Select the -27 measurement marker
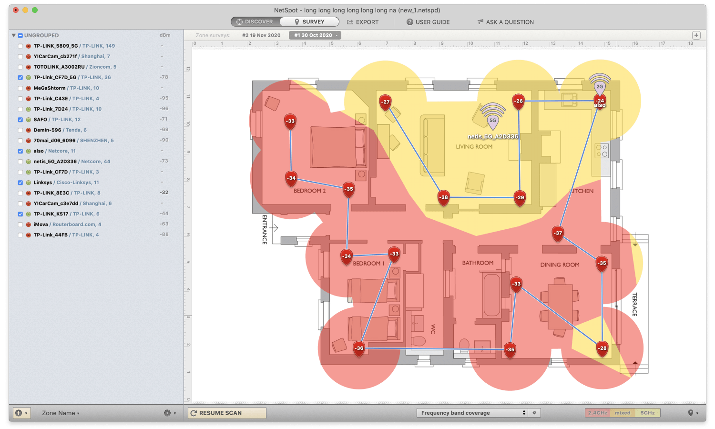Screen dimensions: 715x429 pyautogui.click(x=385, y=102)
